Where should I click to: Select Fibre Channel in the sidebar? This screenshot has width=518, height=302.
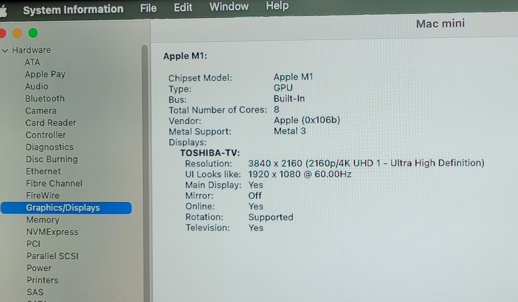point(54,183)
